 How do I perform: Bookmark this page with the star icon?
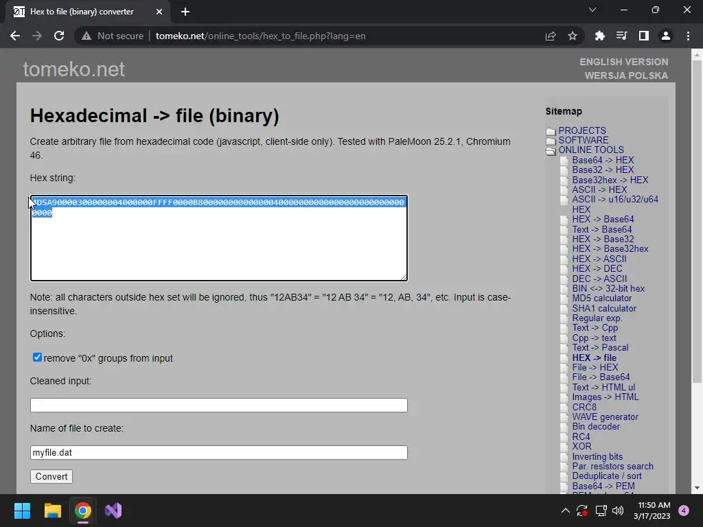tap(573, 36)
